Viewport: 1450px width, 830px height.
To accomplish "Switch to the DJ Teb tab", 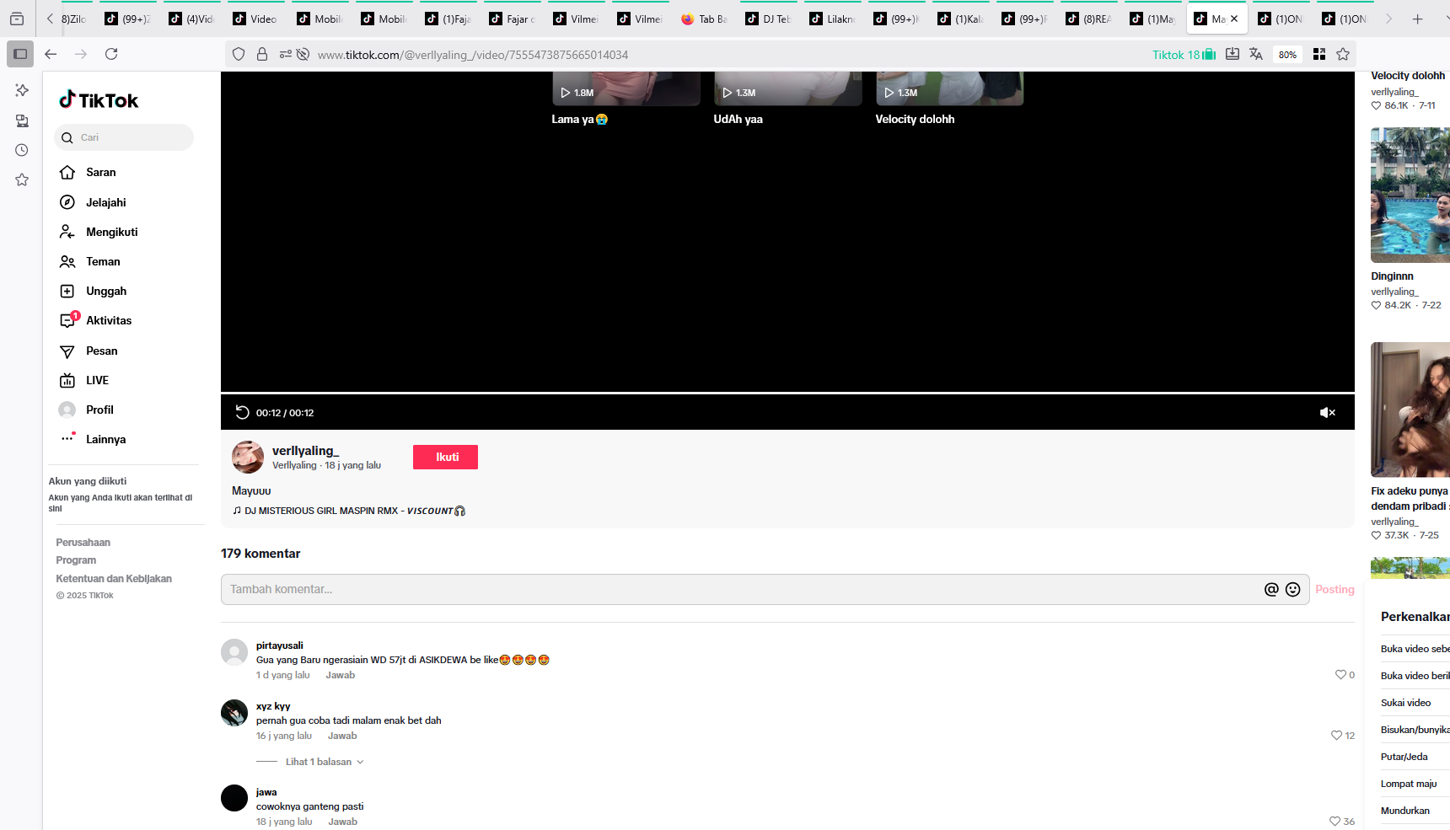I will point(770,19).
